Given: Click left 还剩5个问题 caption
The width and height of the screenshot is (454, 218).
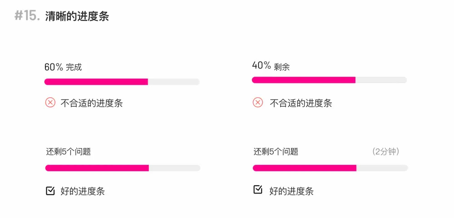Looking at the screenshot, I should [x=69, y=152].
